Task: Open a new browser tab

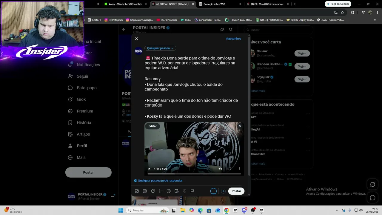Action: coord(295,4)
